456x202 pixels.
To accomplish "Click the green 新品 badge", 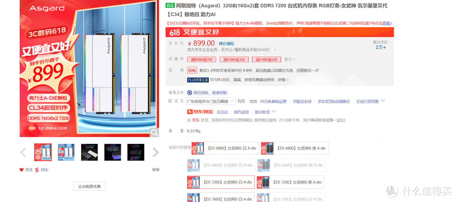I will coord(170,5).
